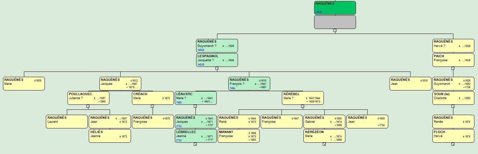Select Marie LÉAUSTIC box
478x154 pixels.
(x=196, y=98)
